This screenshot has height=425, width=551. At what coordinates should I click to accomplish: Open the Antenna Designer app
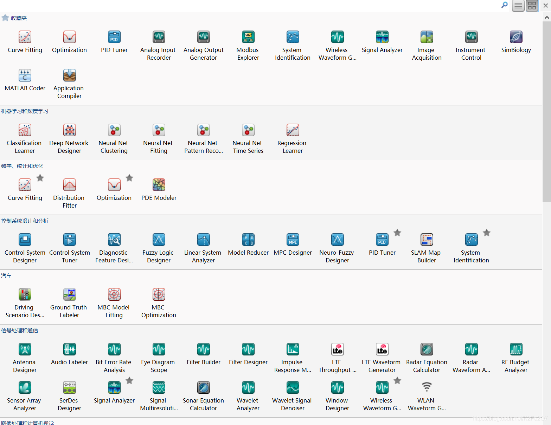[x=25, y=349]
